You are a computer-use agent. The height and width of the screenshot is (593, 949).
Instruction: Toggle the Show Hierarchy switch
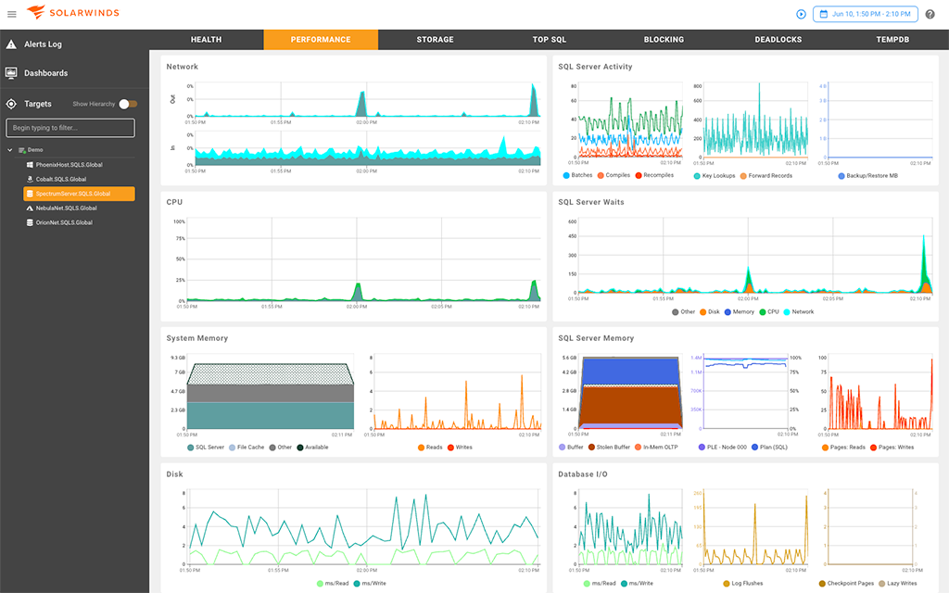128,104
